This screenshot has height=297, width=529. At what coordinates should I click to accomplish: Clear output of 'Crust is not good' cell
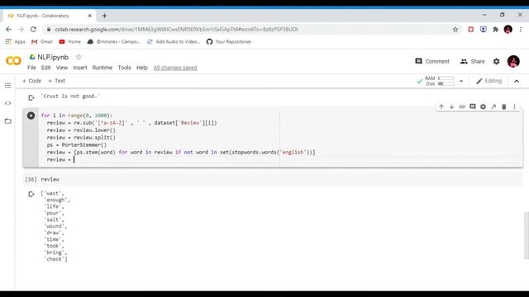coord(31,97)
